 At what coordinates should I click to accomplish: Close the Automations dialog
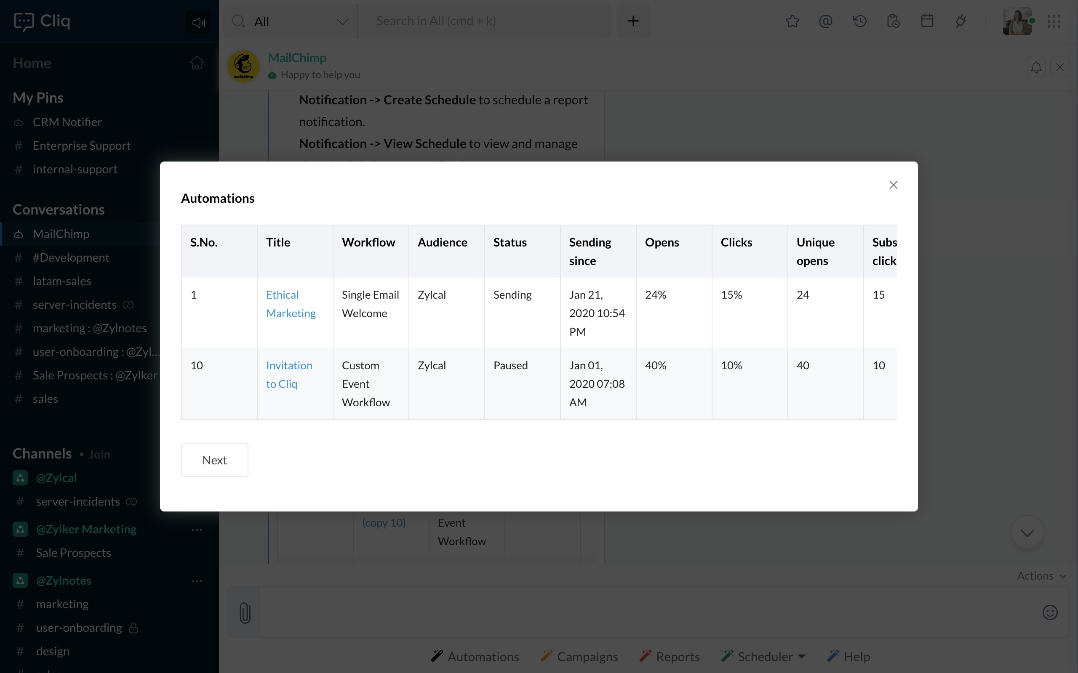tap(893, 185)
